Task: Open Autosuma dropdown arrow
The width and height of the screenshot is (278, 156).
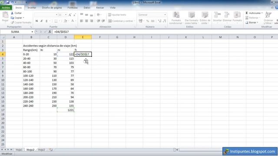Action: [x=262, y=13]
